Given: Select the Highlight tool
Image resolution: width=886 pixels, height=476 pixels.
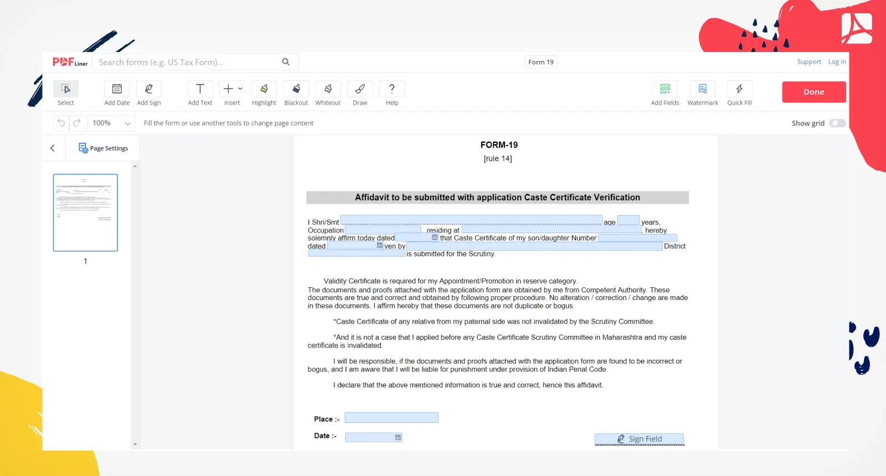Looking at the screenshot, I should click(x=264, y=93).
